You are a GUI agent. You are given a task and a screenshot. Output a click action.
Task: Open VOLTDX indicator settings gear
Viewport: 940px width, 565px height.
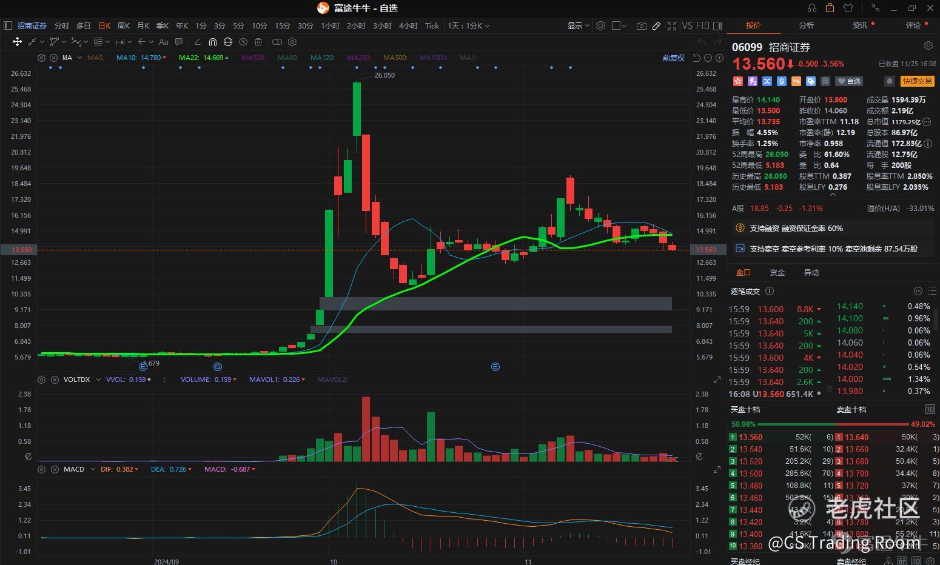click(41, 379)
